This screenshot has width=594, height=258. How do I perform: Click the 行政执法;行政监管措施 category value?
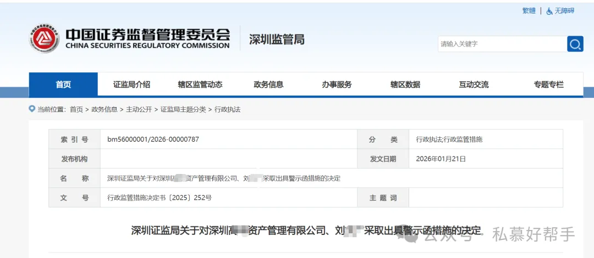(449, 139)
